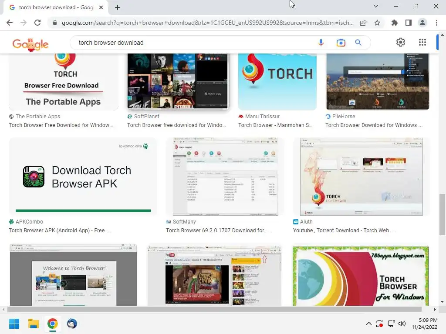The height and width of the screenshot is (334, 446).
Task: Open the FileHorse screenshot thumbnail
Action: [377, 82]
